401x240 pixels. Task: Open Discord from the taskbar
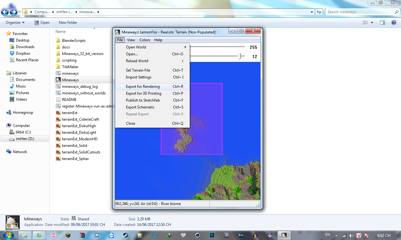(x=97, y=235)
